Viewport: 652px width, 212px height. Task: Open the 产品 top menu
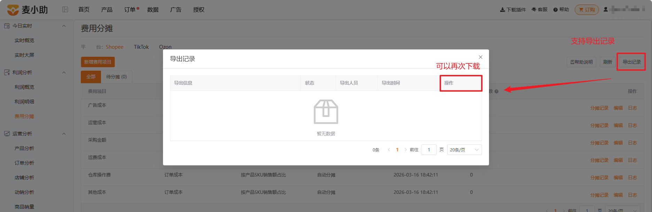(x=107, y=10)
